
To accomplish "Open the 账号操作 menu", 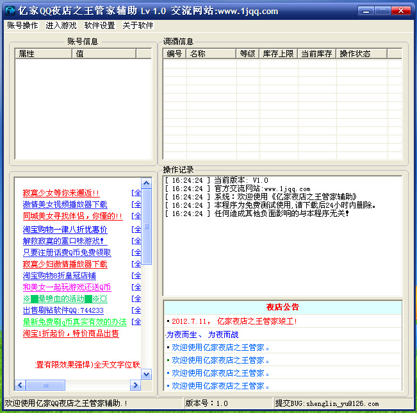I will click(22, 26).
